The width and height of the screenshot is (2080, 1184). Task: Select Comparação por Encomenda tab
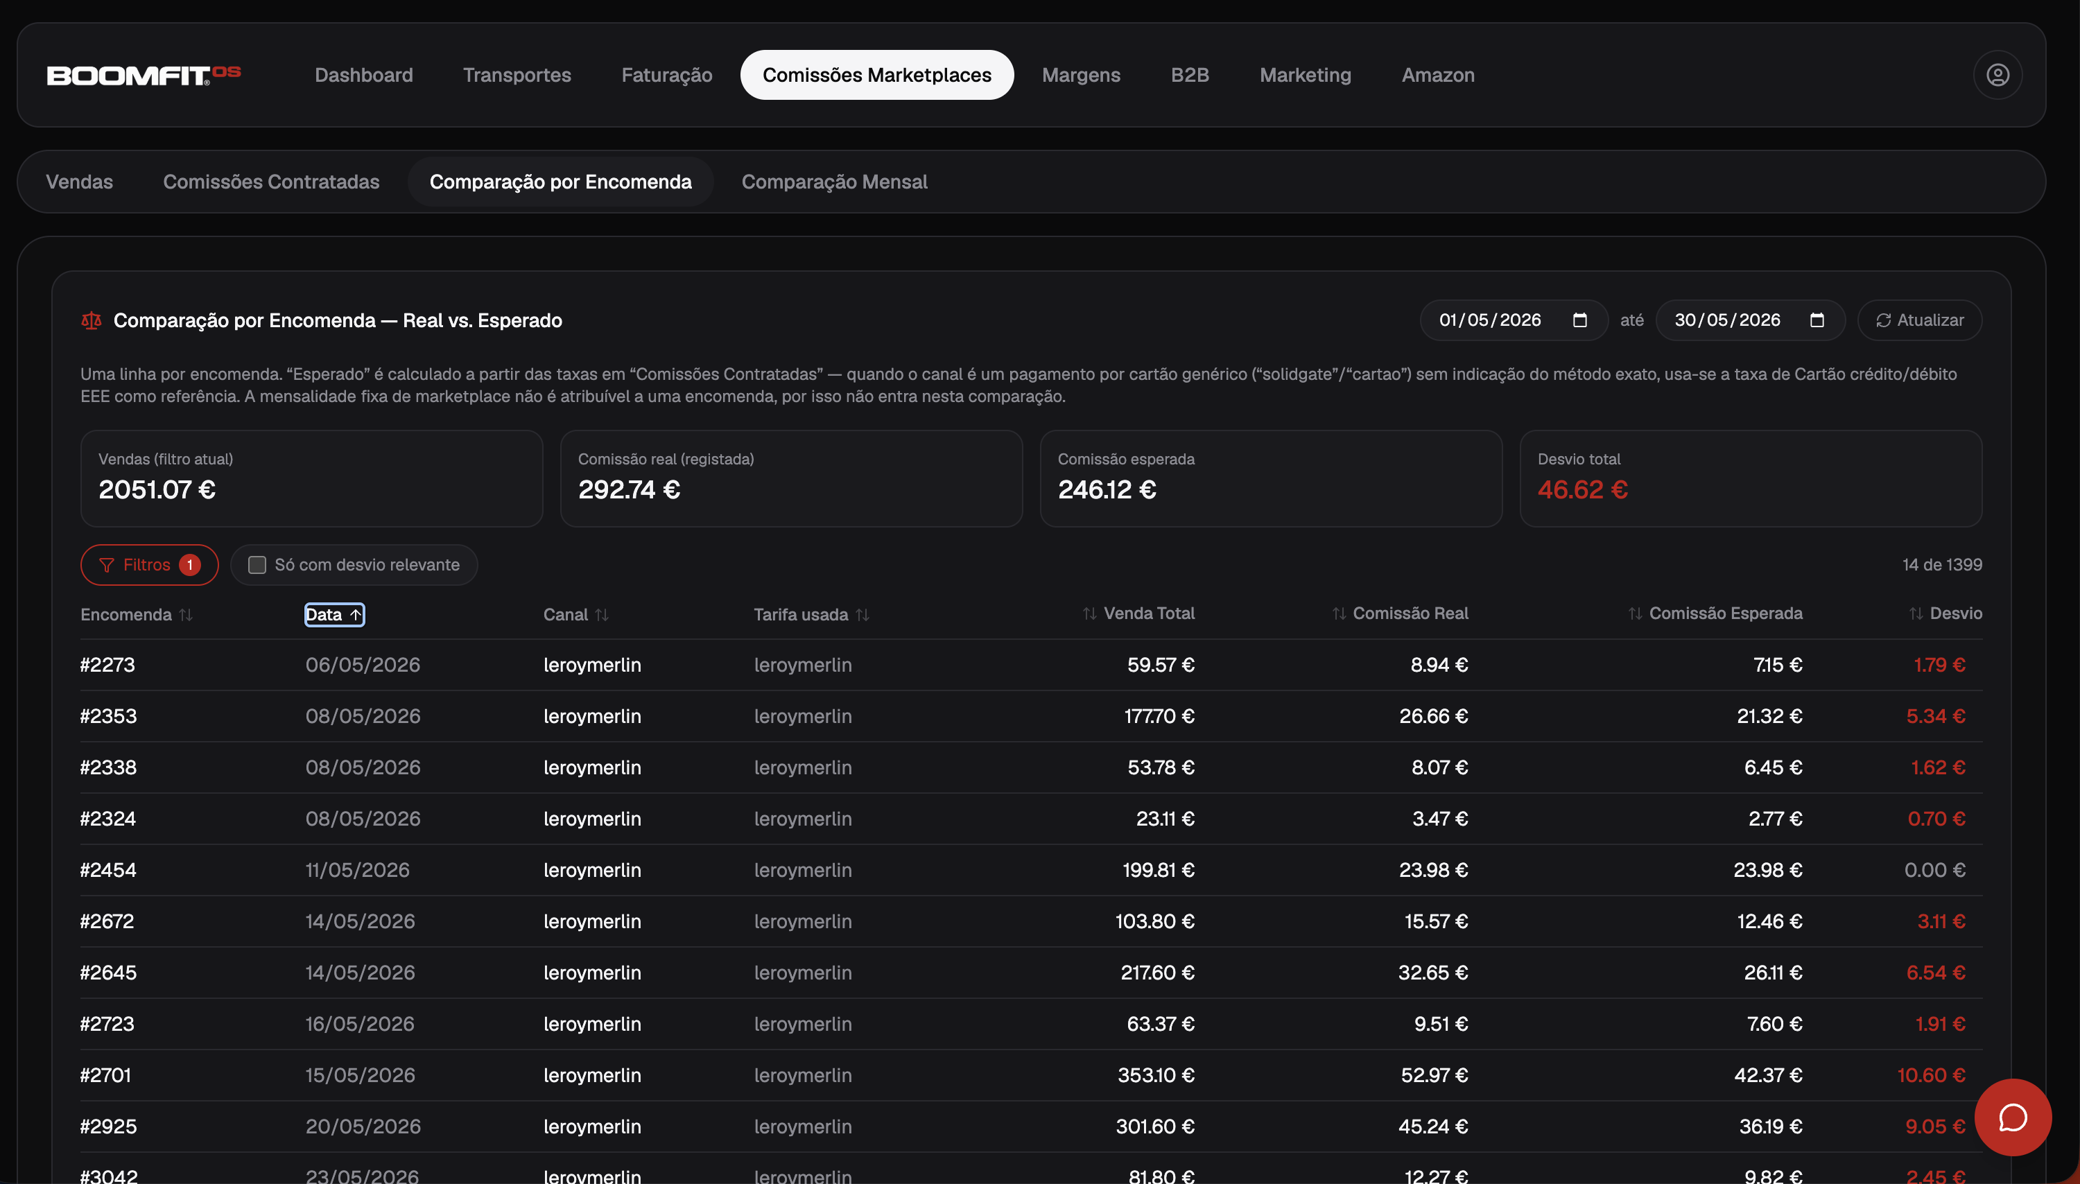pos(560,182)
